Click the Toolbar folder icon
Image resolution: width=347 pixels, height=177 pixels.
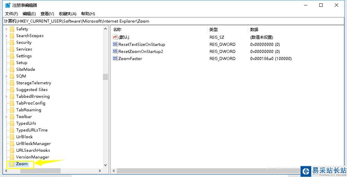pos(12,117)
